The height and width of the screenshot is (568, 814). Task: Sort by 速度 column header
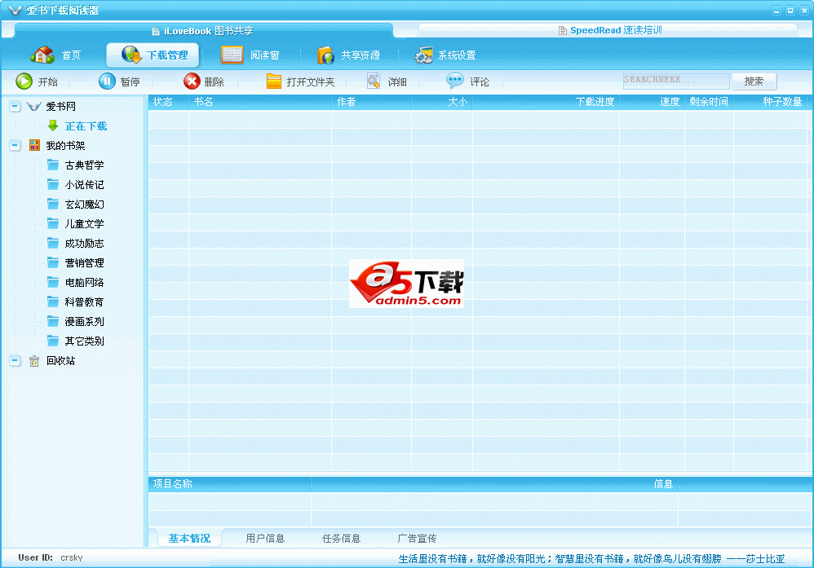point(652,102)
